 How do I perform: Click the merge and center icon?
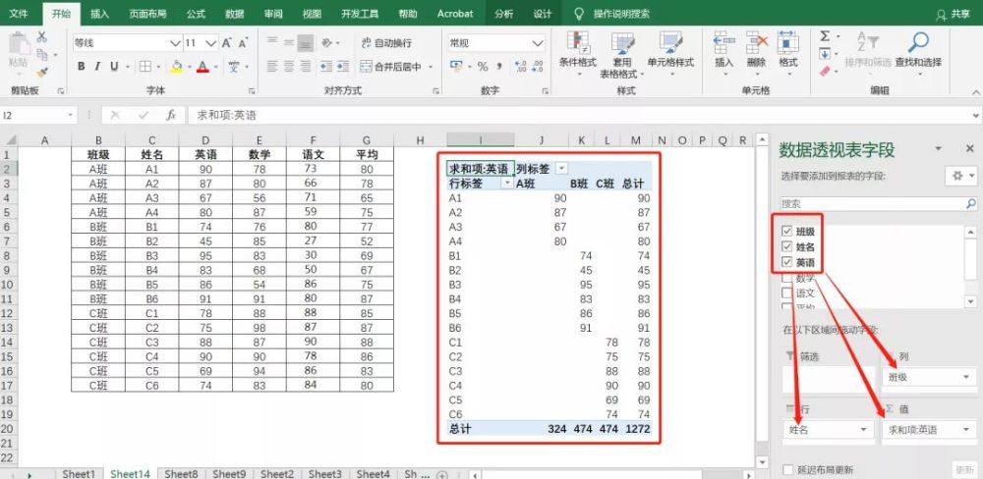(366, 67)
